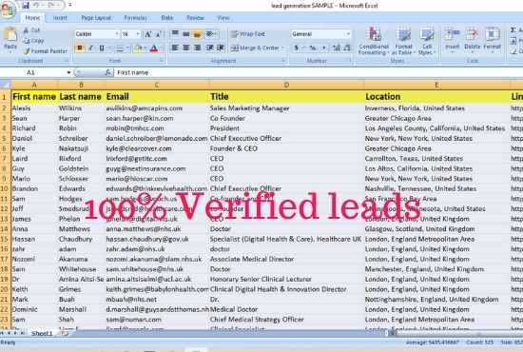Apply percent style
Image resolution: width=523 pixels, height=352 pixels.
[x=313, y=49]
